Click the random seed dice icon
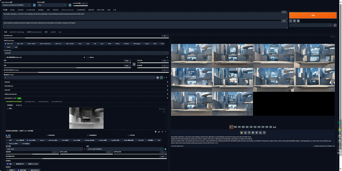Image resolution: width=342 pixels, height=171 pixels. coord(158,77)
